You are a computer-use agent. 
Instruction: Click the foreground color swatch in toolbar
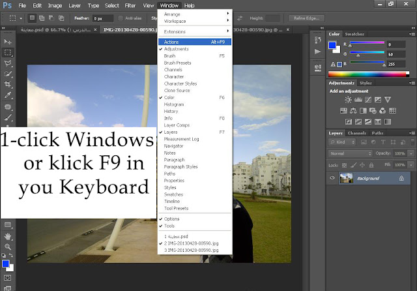point(6,264)
